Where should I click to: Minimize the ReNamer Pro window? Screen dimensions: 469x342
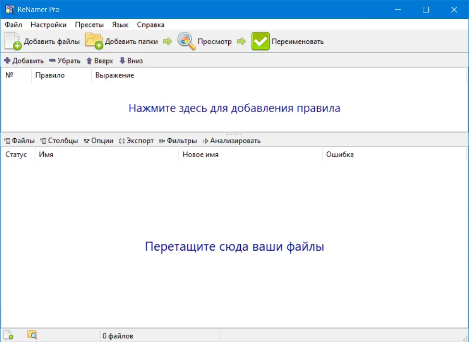click(x=398, y=9)
